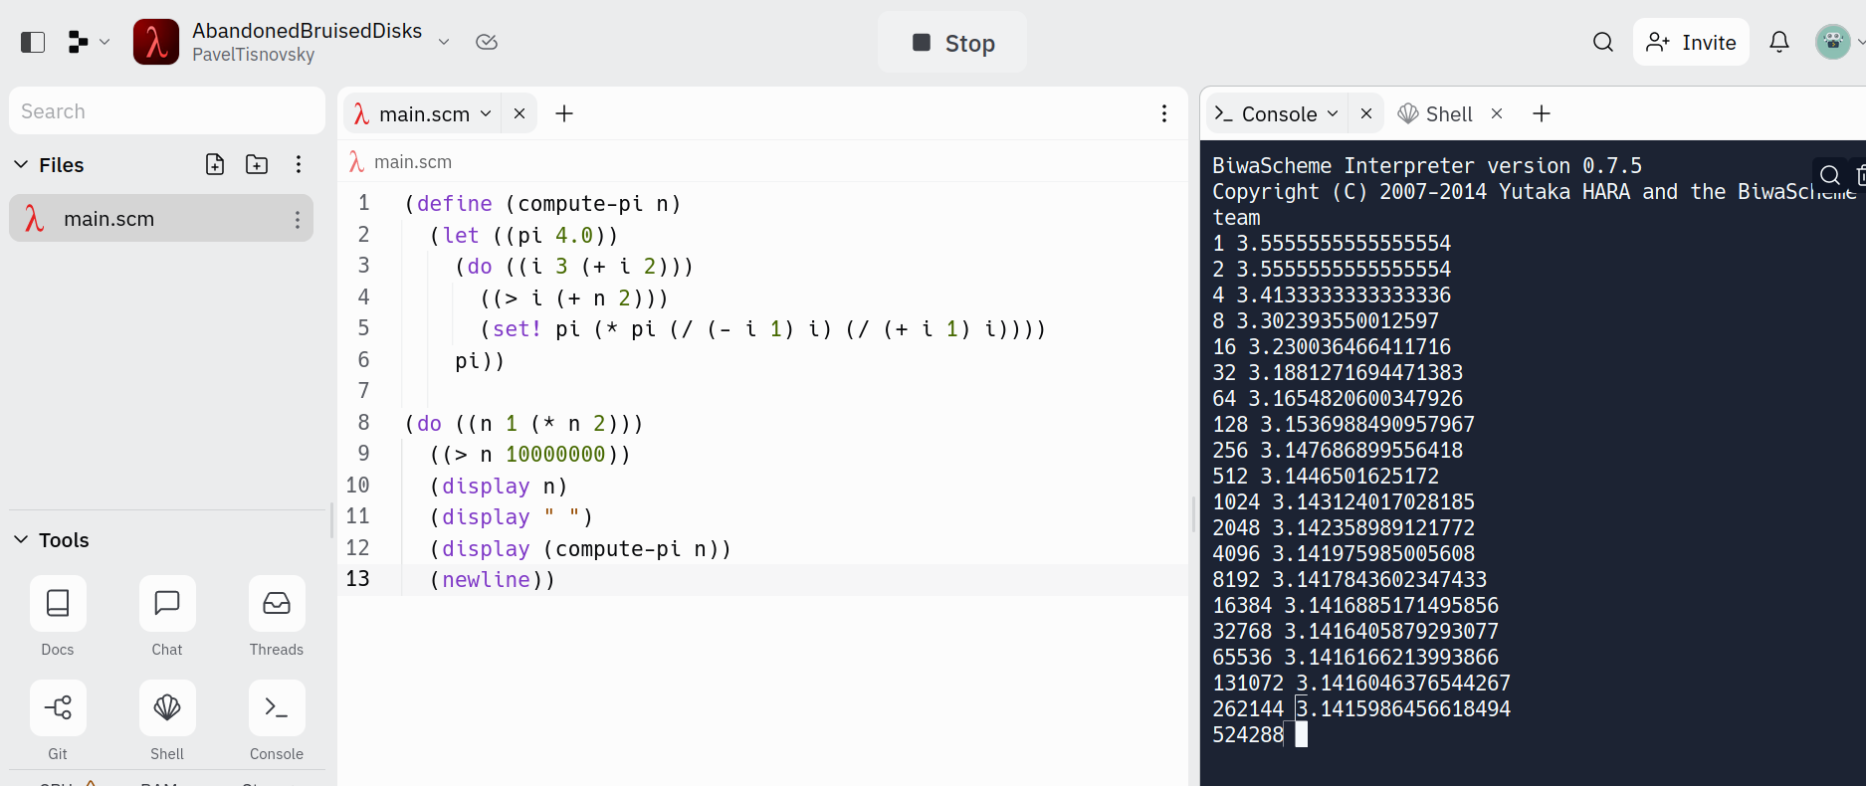Viewport: 1866px width, 786px height.
Task: Click the console output line for 1024
Action: (x=1344, y=501)
